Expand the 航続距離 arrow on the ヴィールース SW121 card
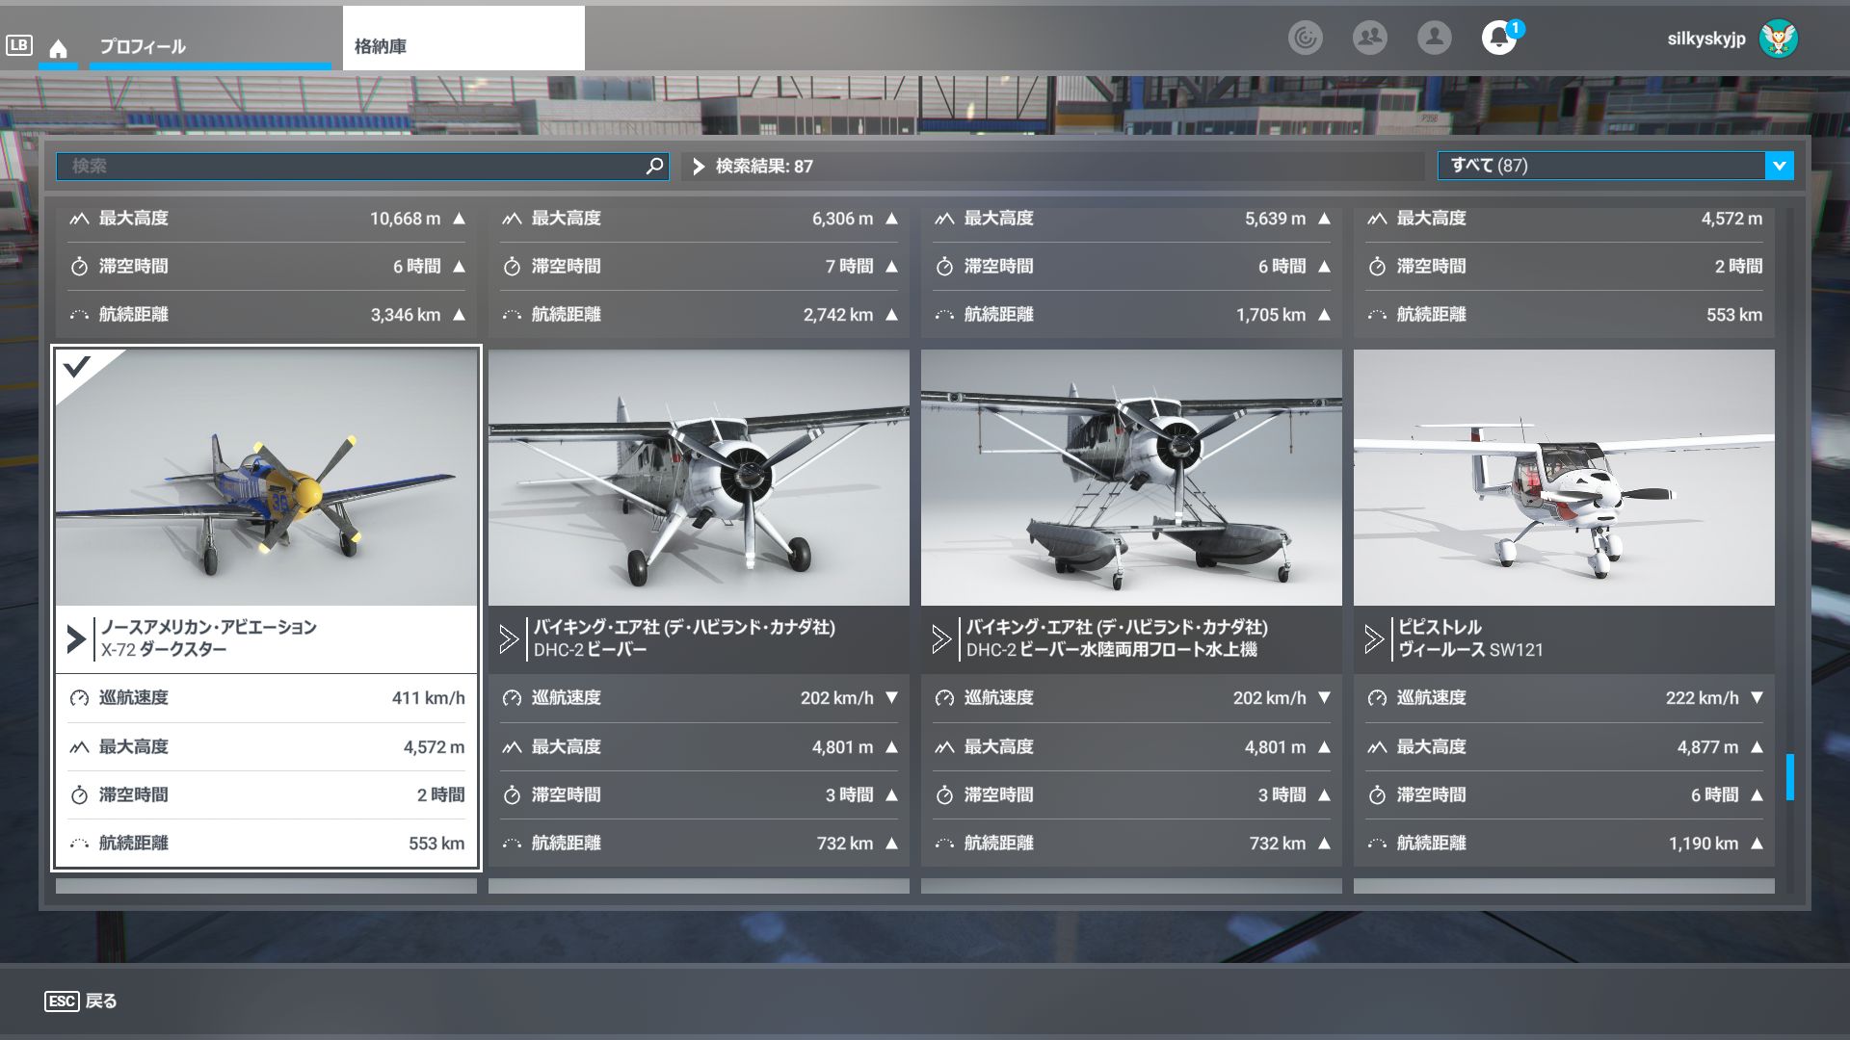 point(1757,844)
